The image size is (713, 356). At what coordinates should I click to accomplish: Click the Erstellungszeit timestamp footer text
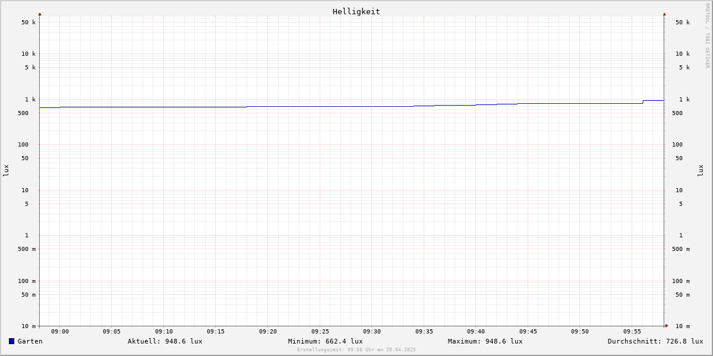tap(356, 349)
